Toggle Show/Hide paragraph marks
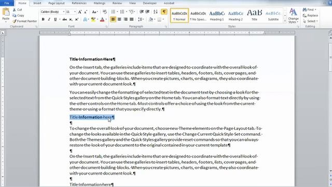332x187 pixels. click(164, 12)
